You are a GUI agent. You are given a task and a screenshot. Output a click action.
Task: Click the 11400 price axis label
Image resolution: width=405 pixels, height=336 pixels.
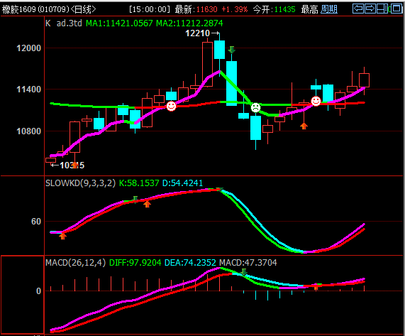click(x=28, y=90)
